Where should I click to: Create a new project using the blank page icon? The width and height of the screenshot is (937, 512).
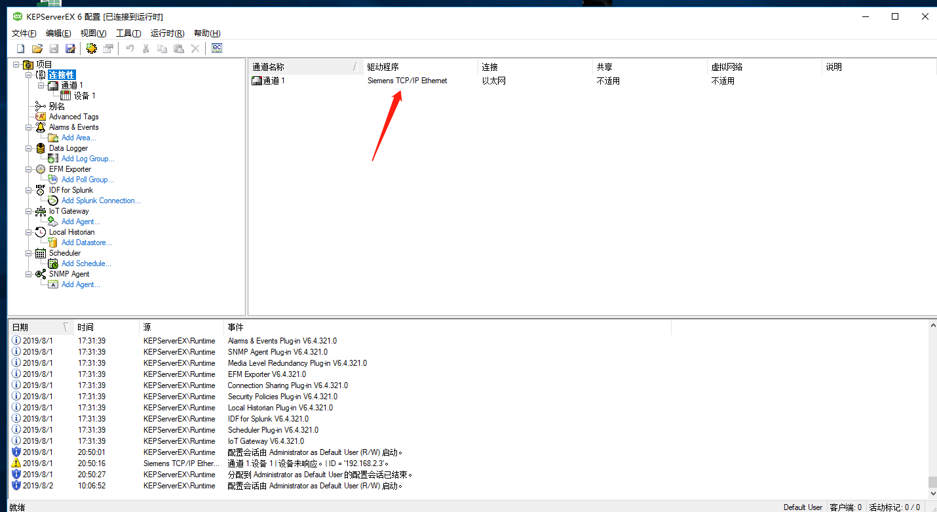(x=20, y=47)
